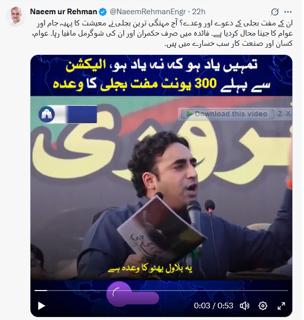Screen dimensions: 304x320
Task: Open the Naeem ur Rehman display name
Action: pyautogui.click(x=63, y=12)
